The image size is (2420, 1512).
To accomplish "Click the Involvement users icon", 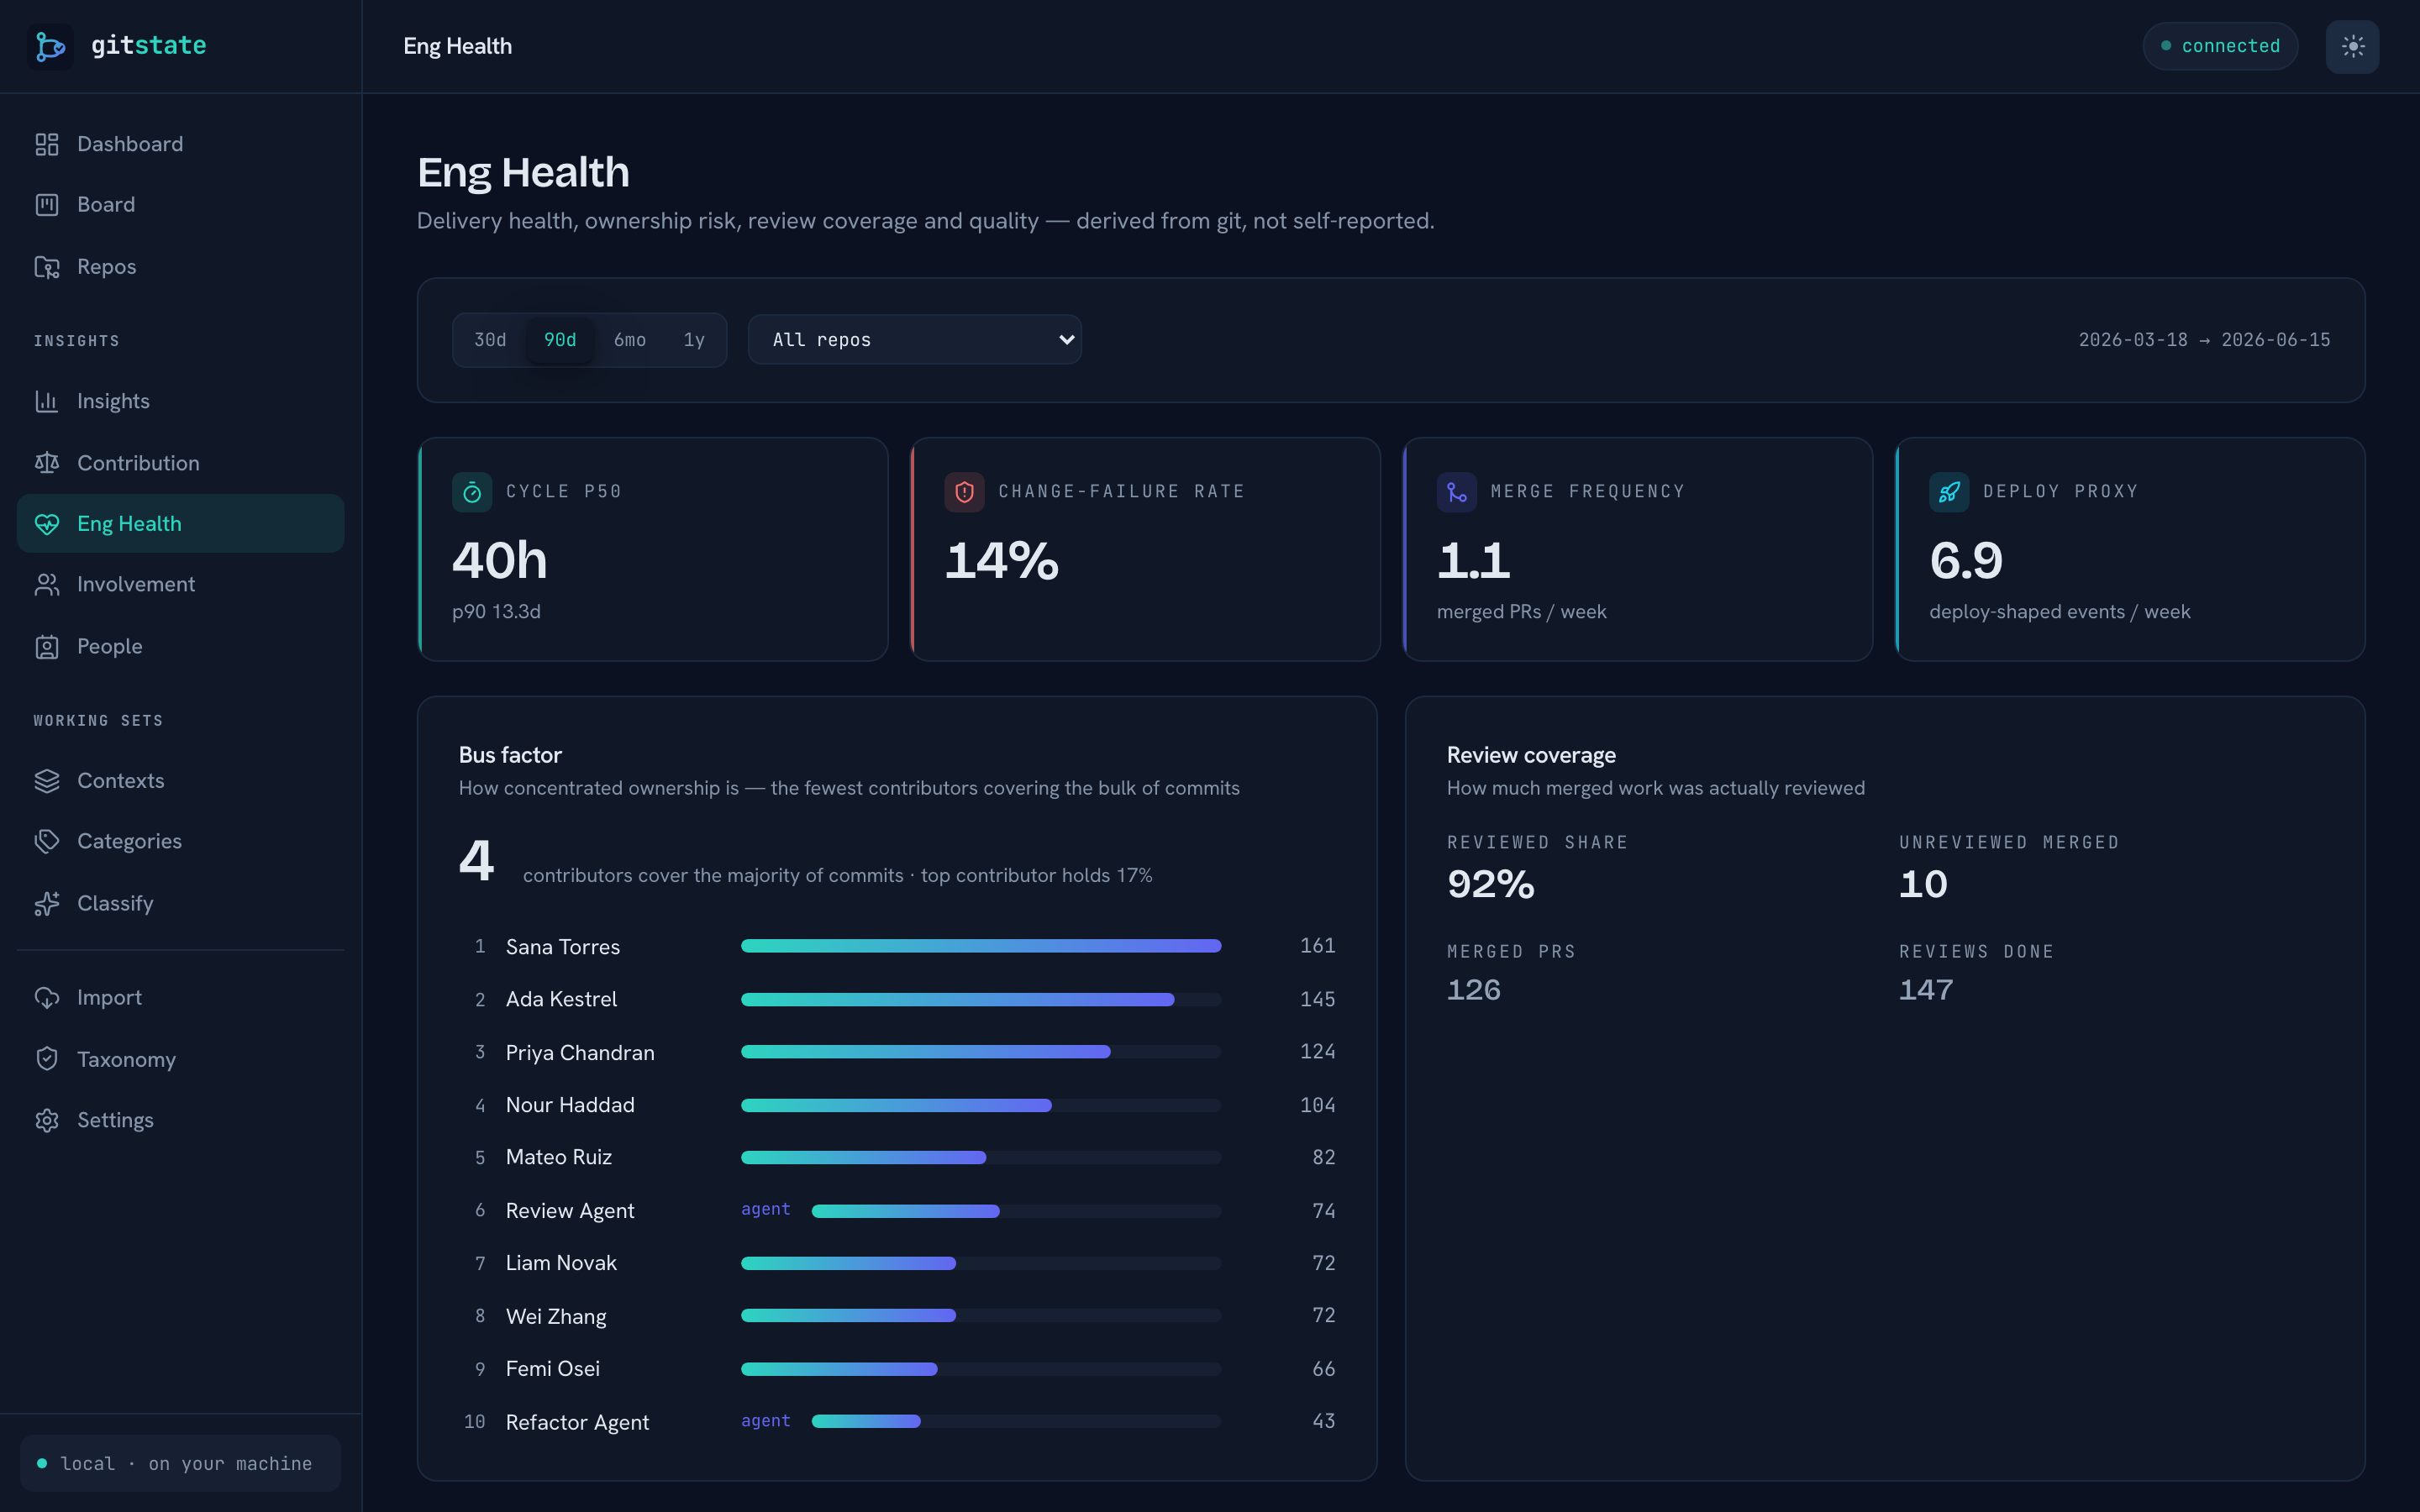I will pos(47,585).
